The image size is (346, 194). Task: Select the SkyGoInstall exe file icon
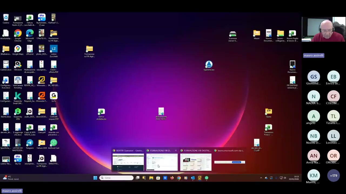point(42,20)
